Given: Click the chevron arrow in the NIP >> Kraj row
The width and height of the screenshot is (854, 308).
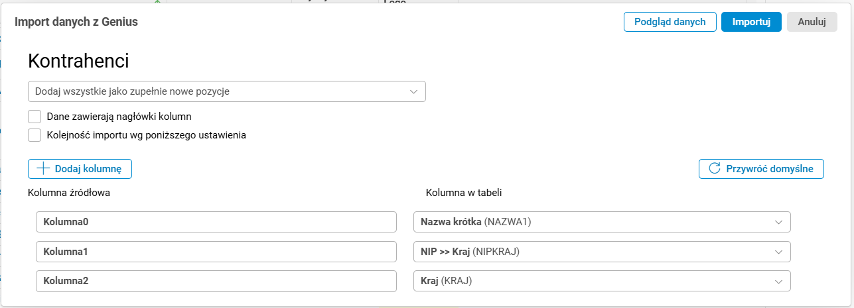Looking at the screenshot, I should click(x=778, y=252).
